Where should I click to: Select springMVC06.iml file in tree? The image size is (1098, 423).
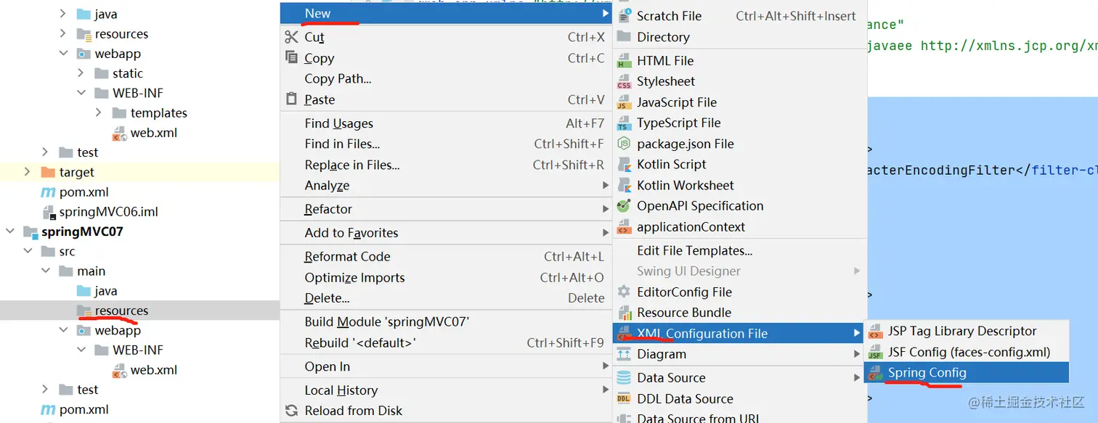[108, 212]
